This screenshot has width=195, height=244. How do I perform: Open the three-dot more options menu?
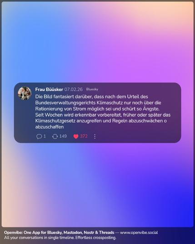point(95,137)
